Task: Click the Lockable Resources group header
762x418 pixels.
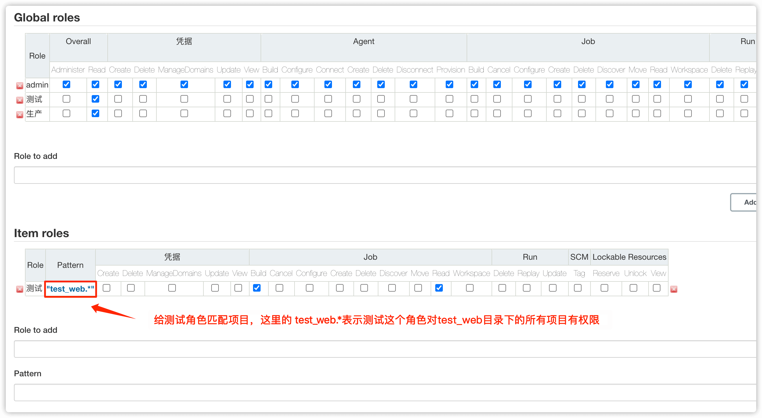Action: [x=629, y=257]
